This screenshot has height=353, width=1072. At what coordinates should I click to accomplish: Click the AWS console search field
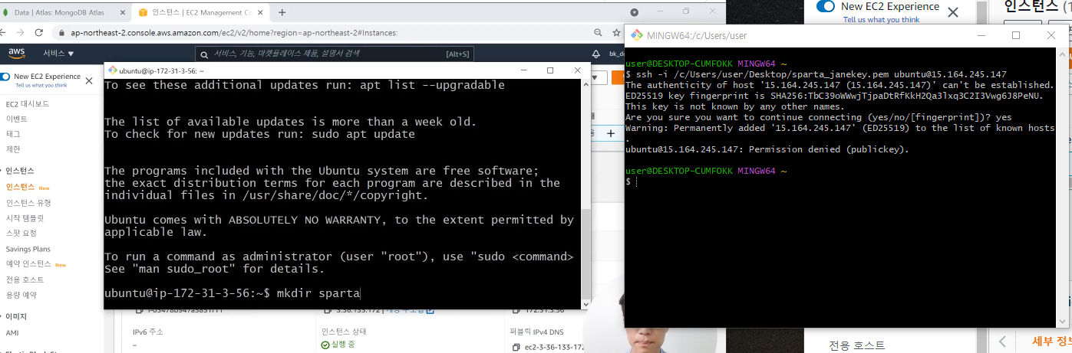pos(334,54)
